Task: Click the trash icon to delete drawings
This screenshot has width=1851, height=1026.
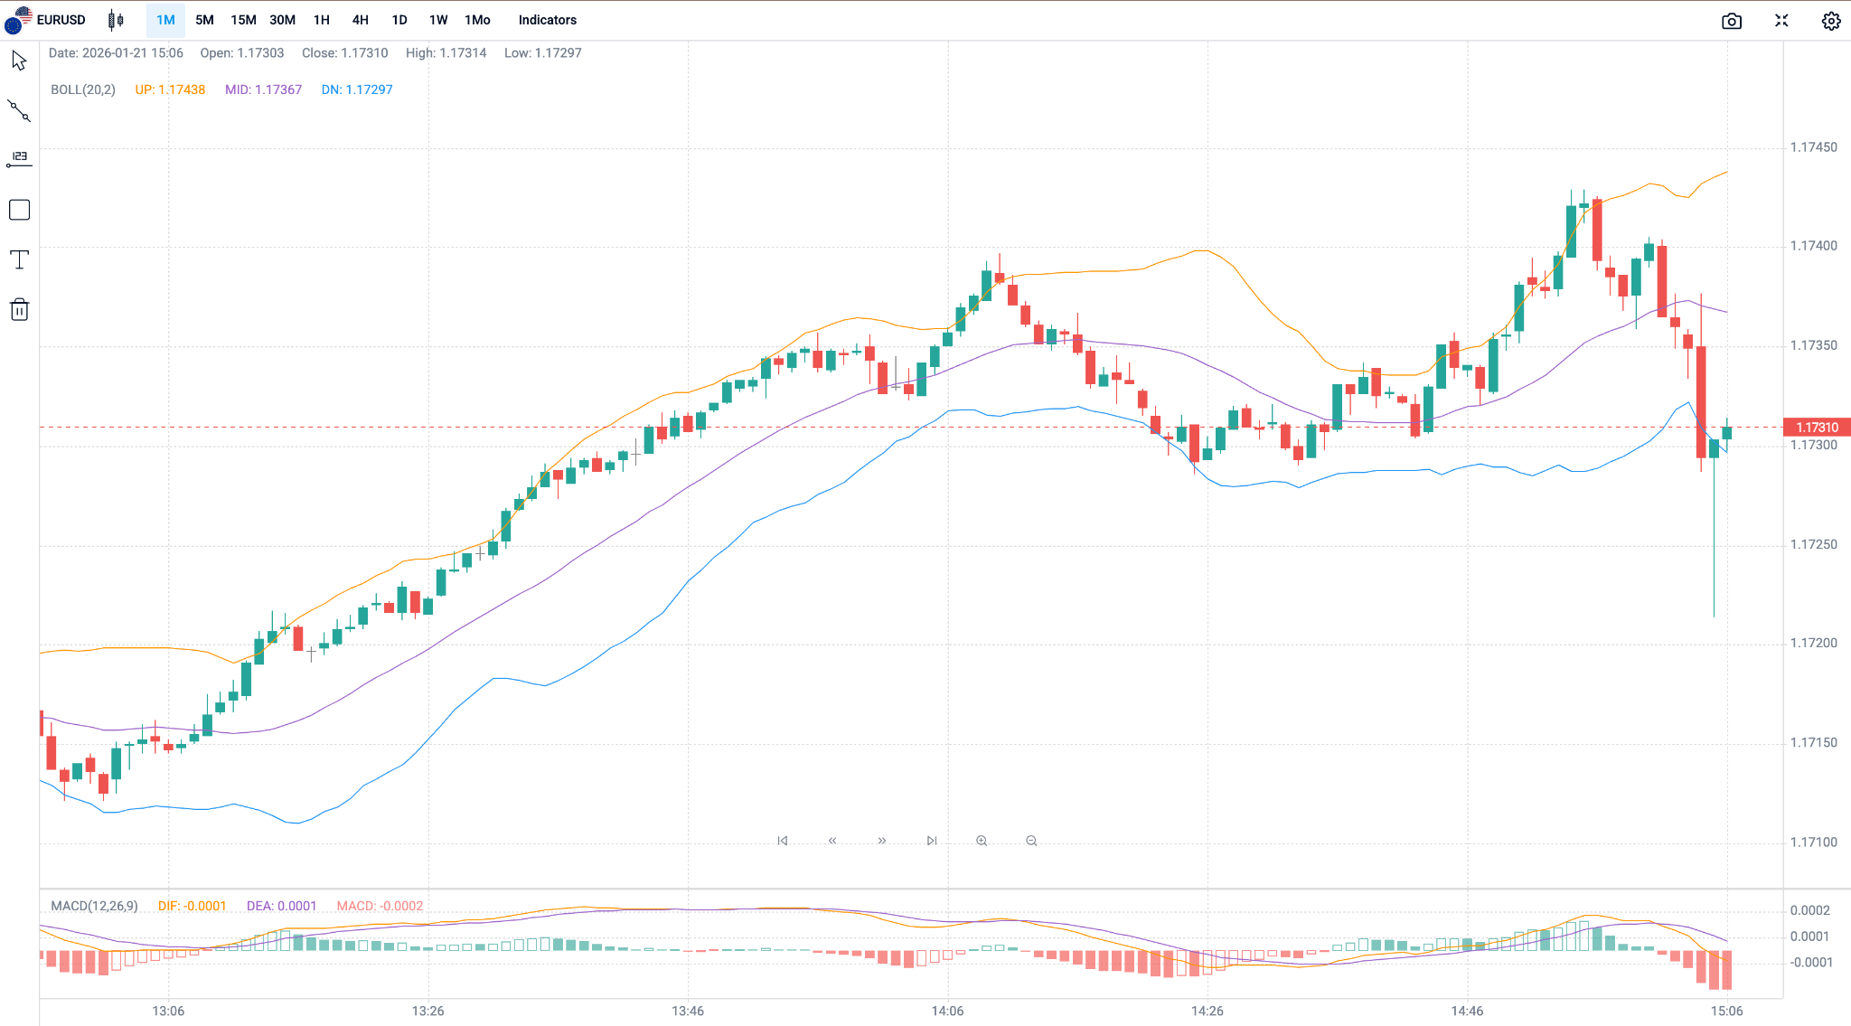Action: click(19, 310)
